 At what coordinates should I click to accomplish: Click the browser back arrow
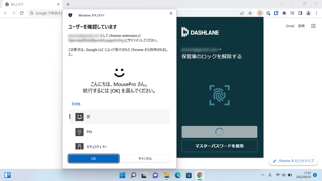tap(6, 13)
